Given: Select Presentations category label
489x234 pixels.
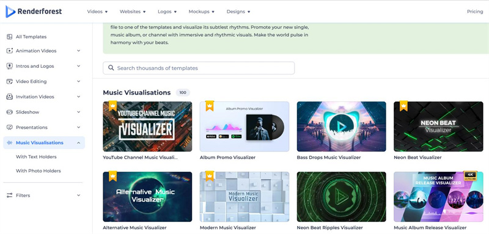Looking at the screenshot, I should (32, 127).
